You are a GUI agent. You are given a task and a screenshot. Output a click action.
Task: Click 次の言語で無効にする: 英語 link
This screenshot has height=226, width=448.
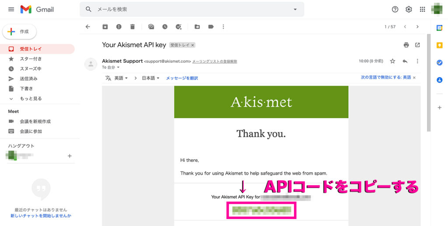pyautogui.click(x=386, y=77)
